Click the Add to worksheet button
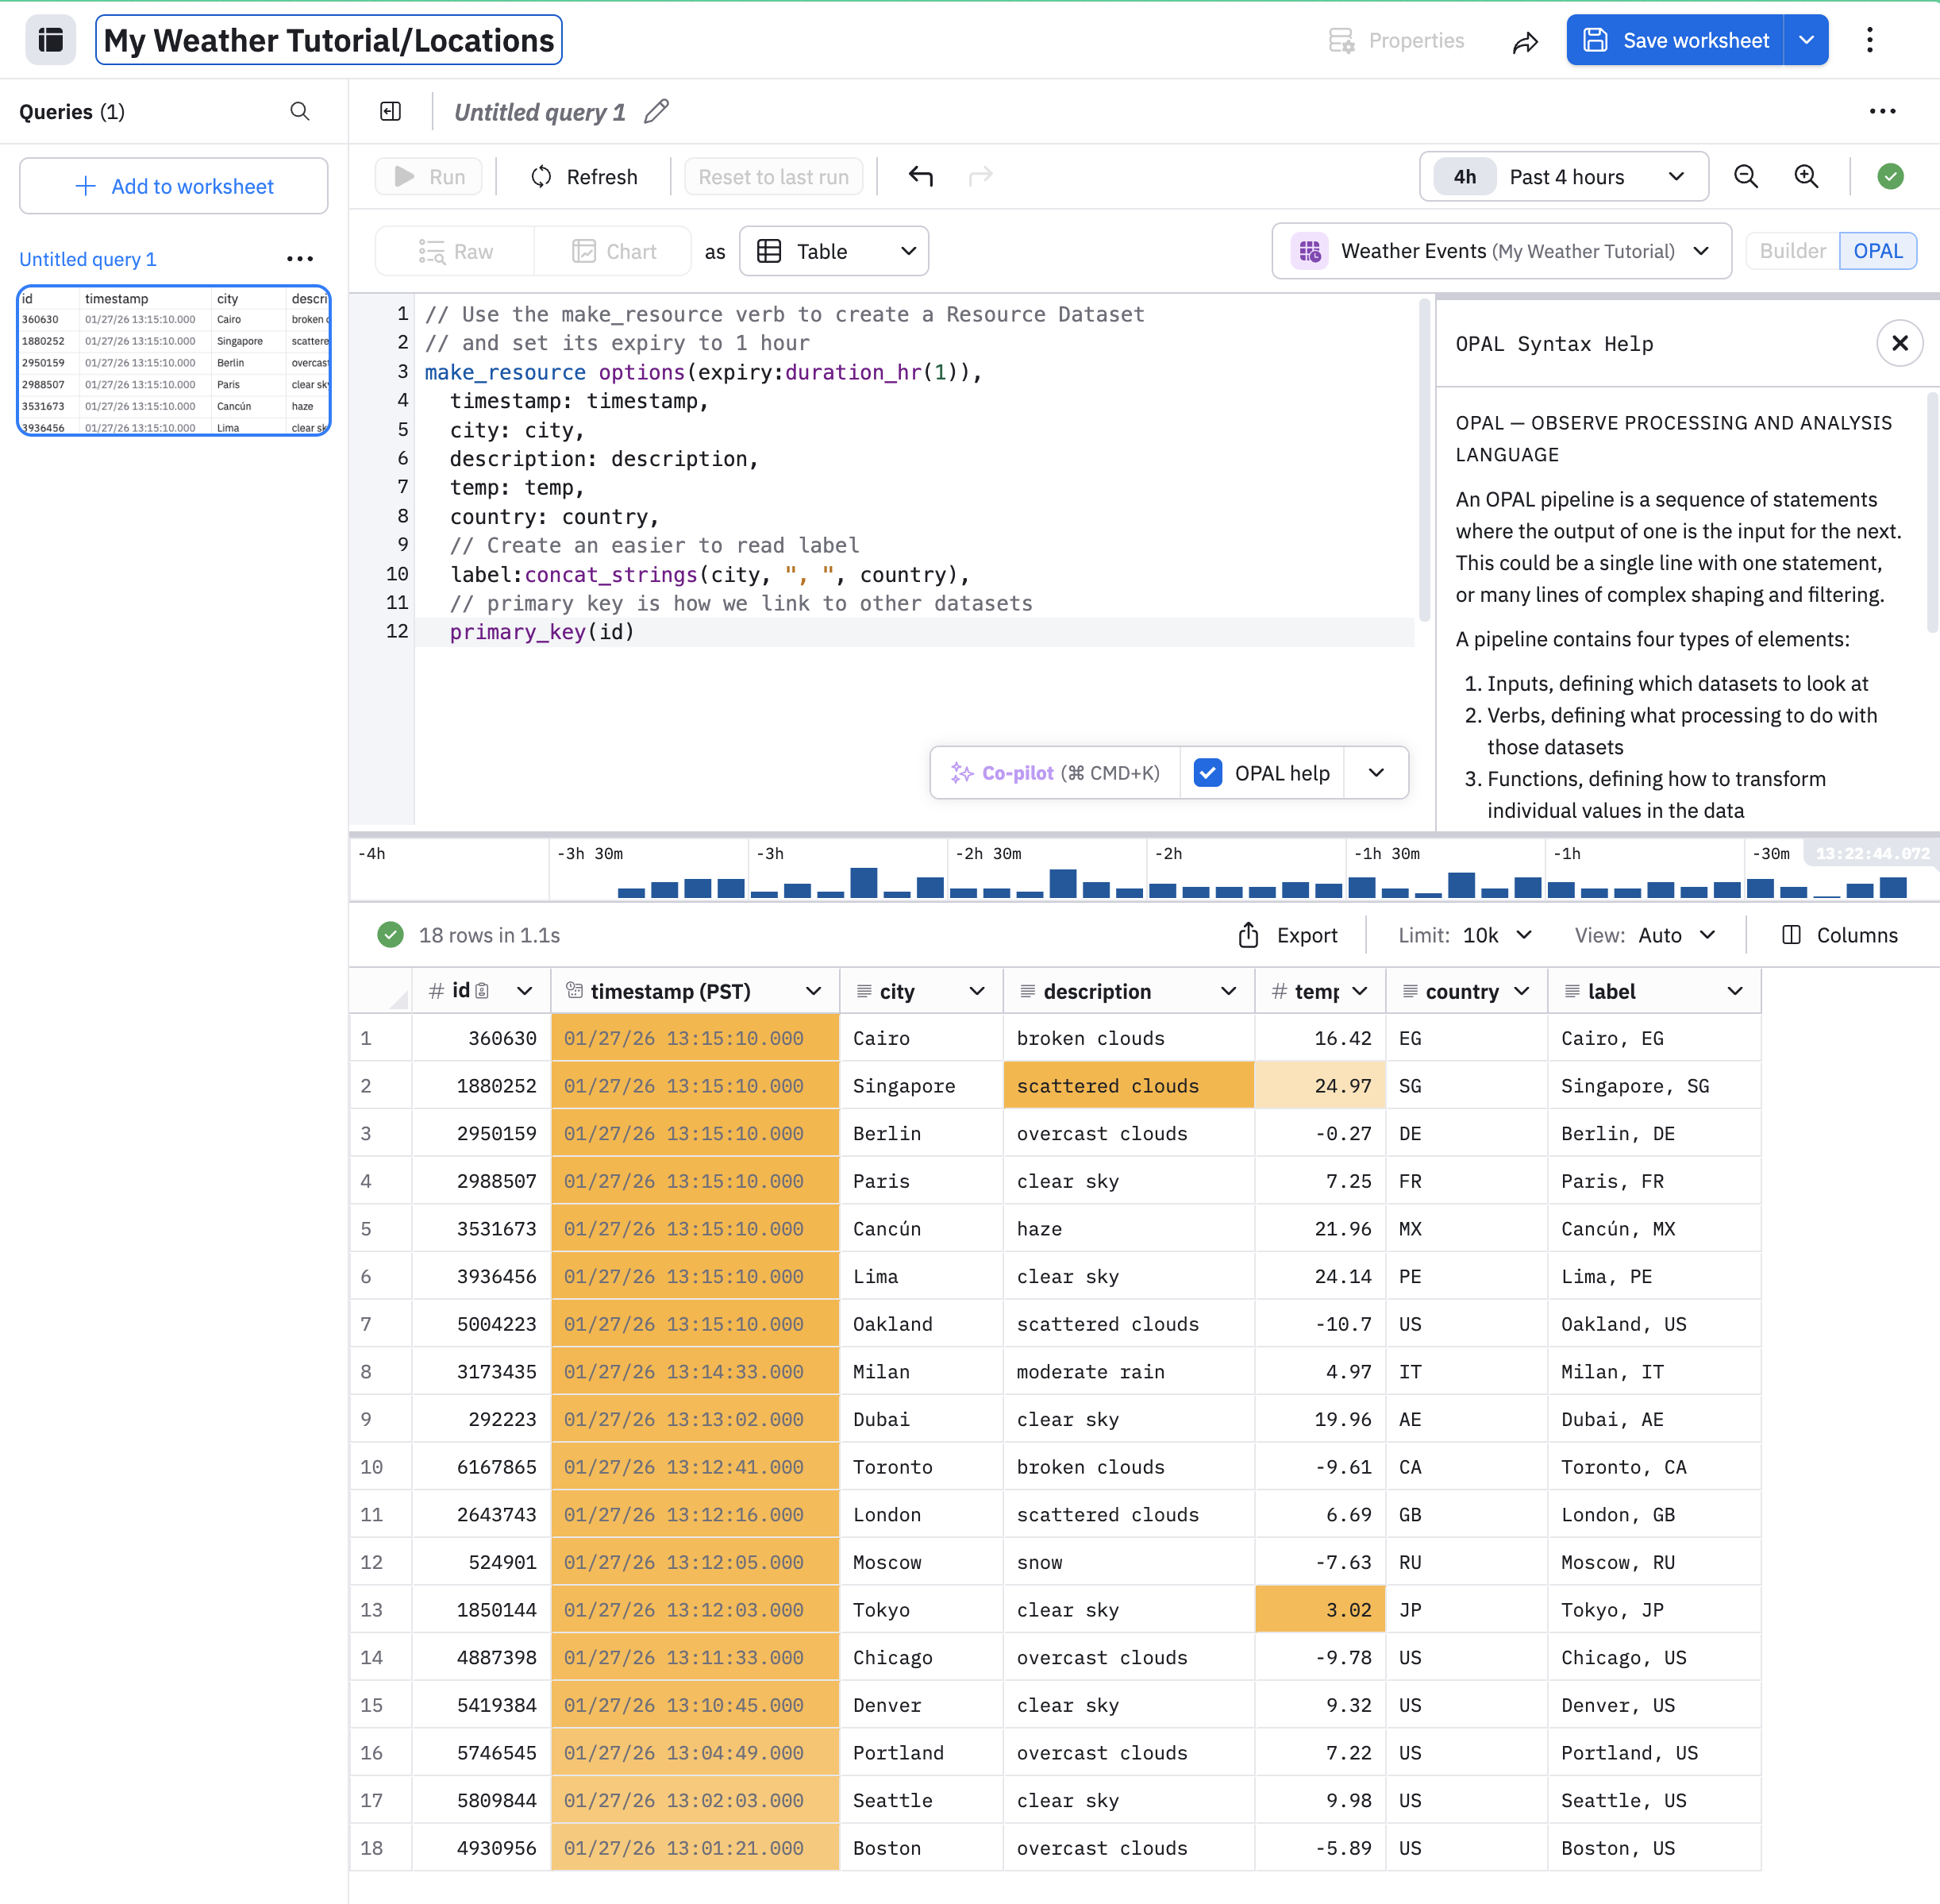1940x1904 pixels. coord(174,186)
